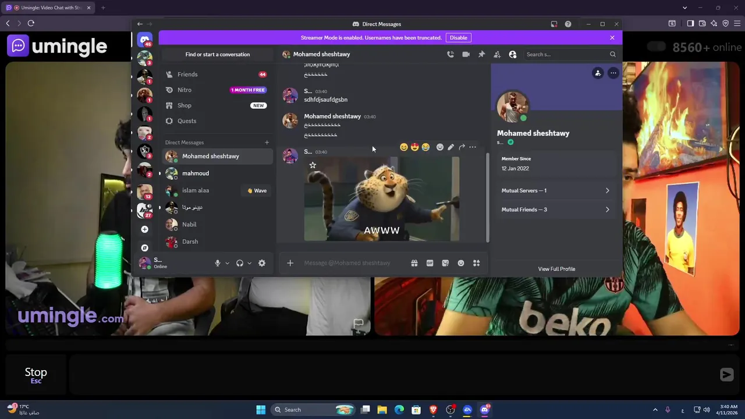This screenshot has height=419, width=745.
Task: Click the Discord search field
Action: click(x=570, y=54)
